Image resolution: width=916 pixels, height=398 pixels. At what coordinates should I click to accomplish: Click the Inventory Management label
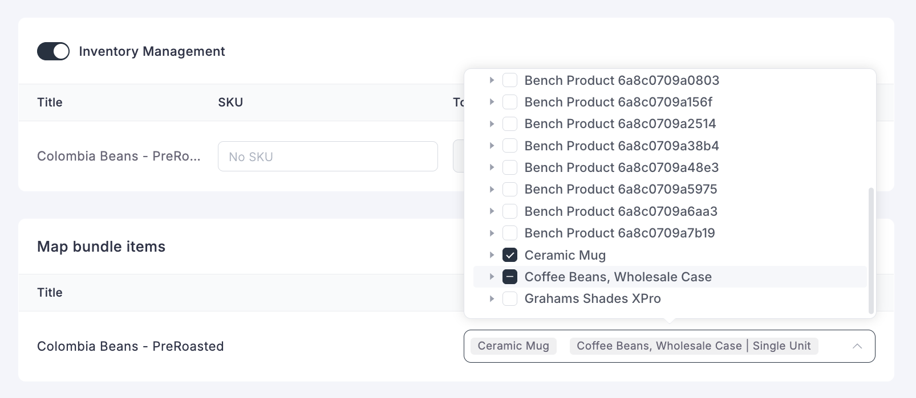152,51
